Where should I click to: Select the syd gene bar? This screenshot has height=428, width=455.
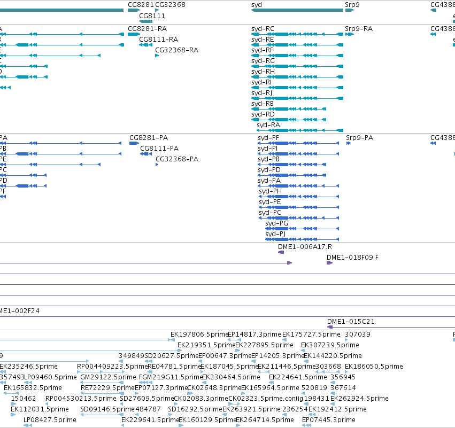click(297, 10)
